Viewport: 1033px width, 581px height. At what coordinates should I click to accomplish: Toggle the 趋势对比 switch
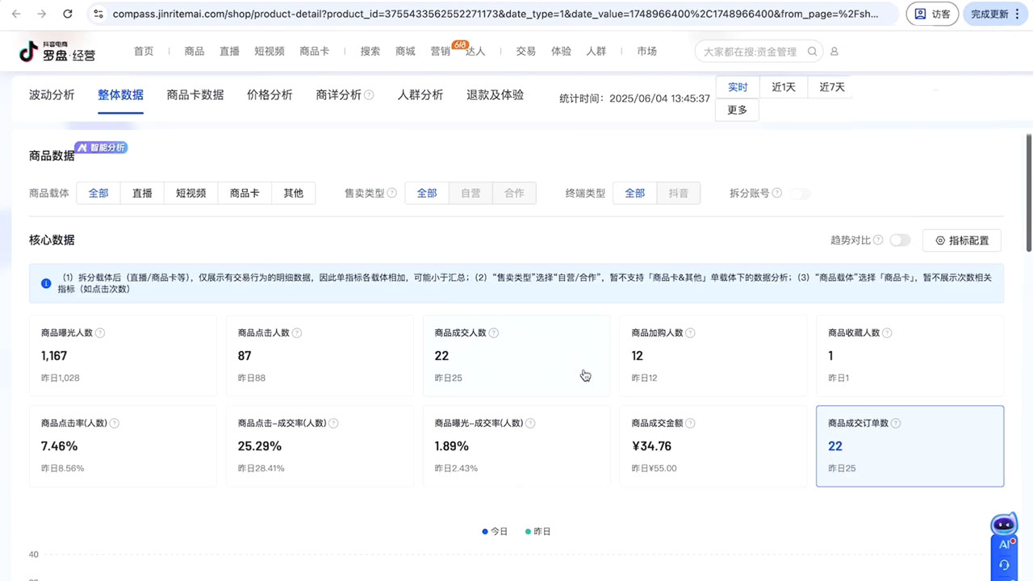click(x=900, y=240)
